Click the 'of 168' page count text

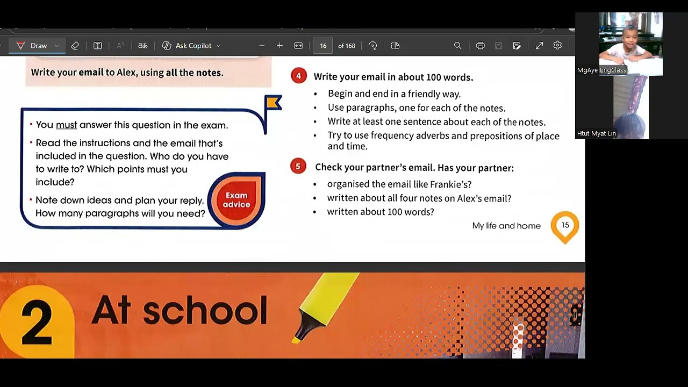click(347, 46)
